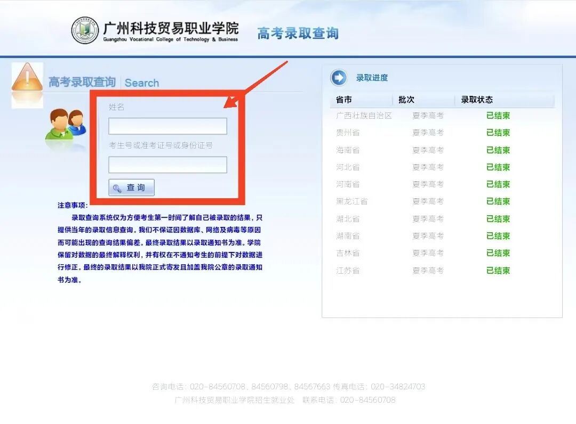This screenshot has height=424, width=576.
Task: Click the 咨询电话 footer contact line
Action: [x=289, y=387]
